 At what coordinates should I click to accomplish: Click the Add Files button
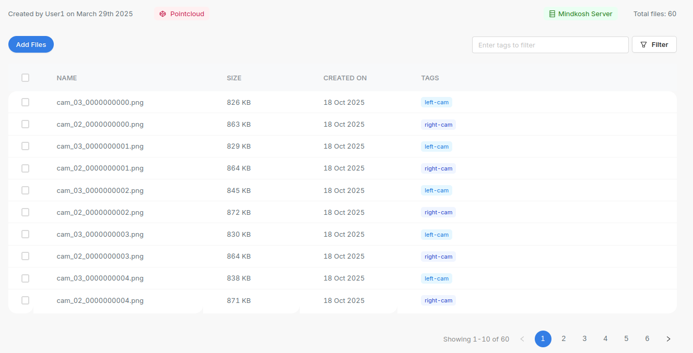tap(31, 45)
